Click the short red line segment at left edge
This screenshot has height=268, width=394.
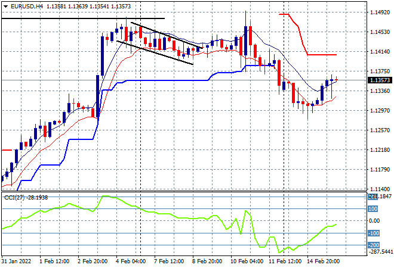[7, 150]
